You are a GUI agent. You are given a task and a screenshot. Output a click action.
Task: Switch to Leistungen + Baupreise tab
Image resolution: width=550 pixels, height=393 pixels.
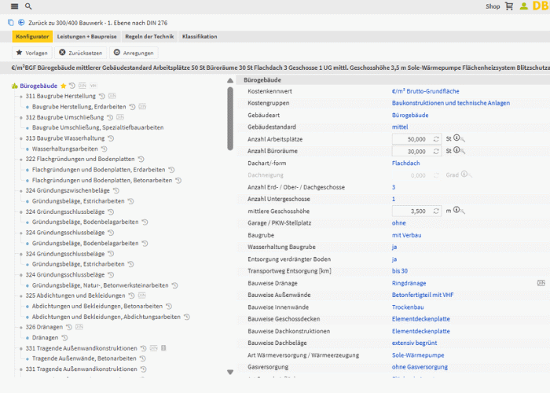coord(86,36)
